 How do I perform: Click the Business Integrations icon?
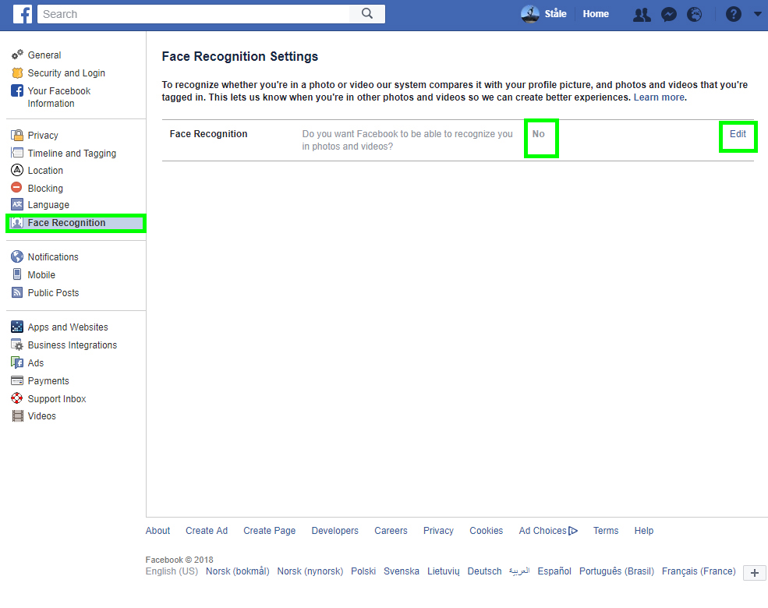click(x=17, y=345)
